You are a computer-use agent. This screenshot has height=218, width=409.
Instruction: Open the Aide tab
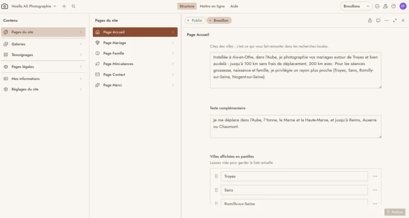(234, 6)
